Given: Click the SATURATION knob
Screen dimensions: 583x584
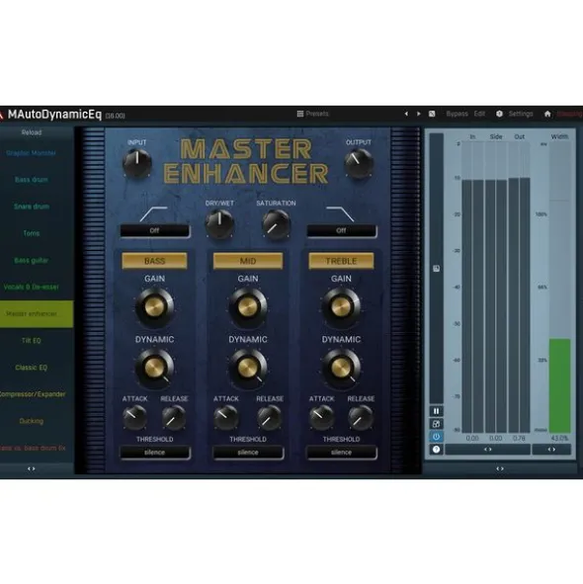Looking at the screenshot, I should pyautogui.click(x=276, y=224).
